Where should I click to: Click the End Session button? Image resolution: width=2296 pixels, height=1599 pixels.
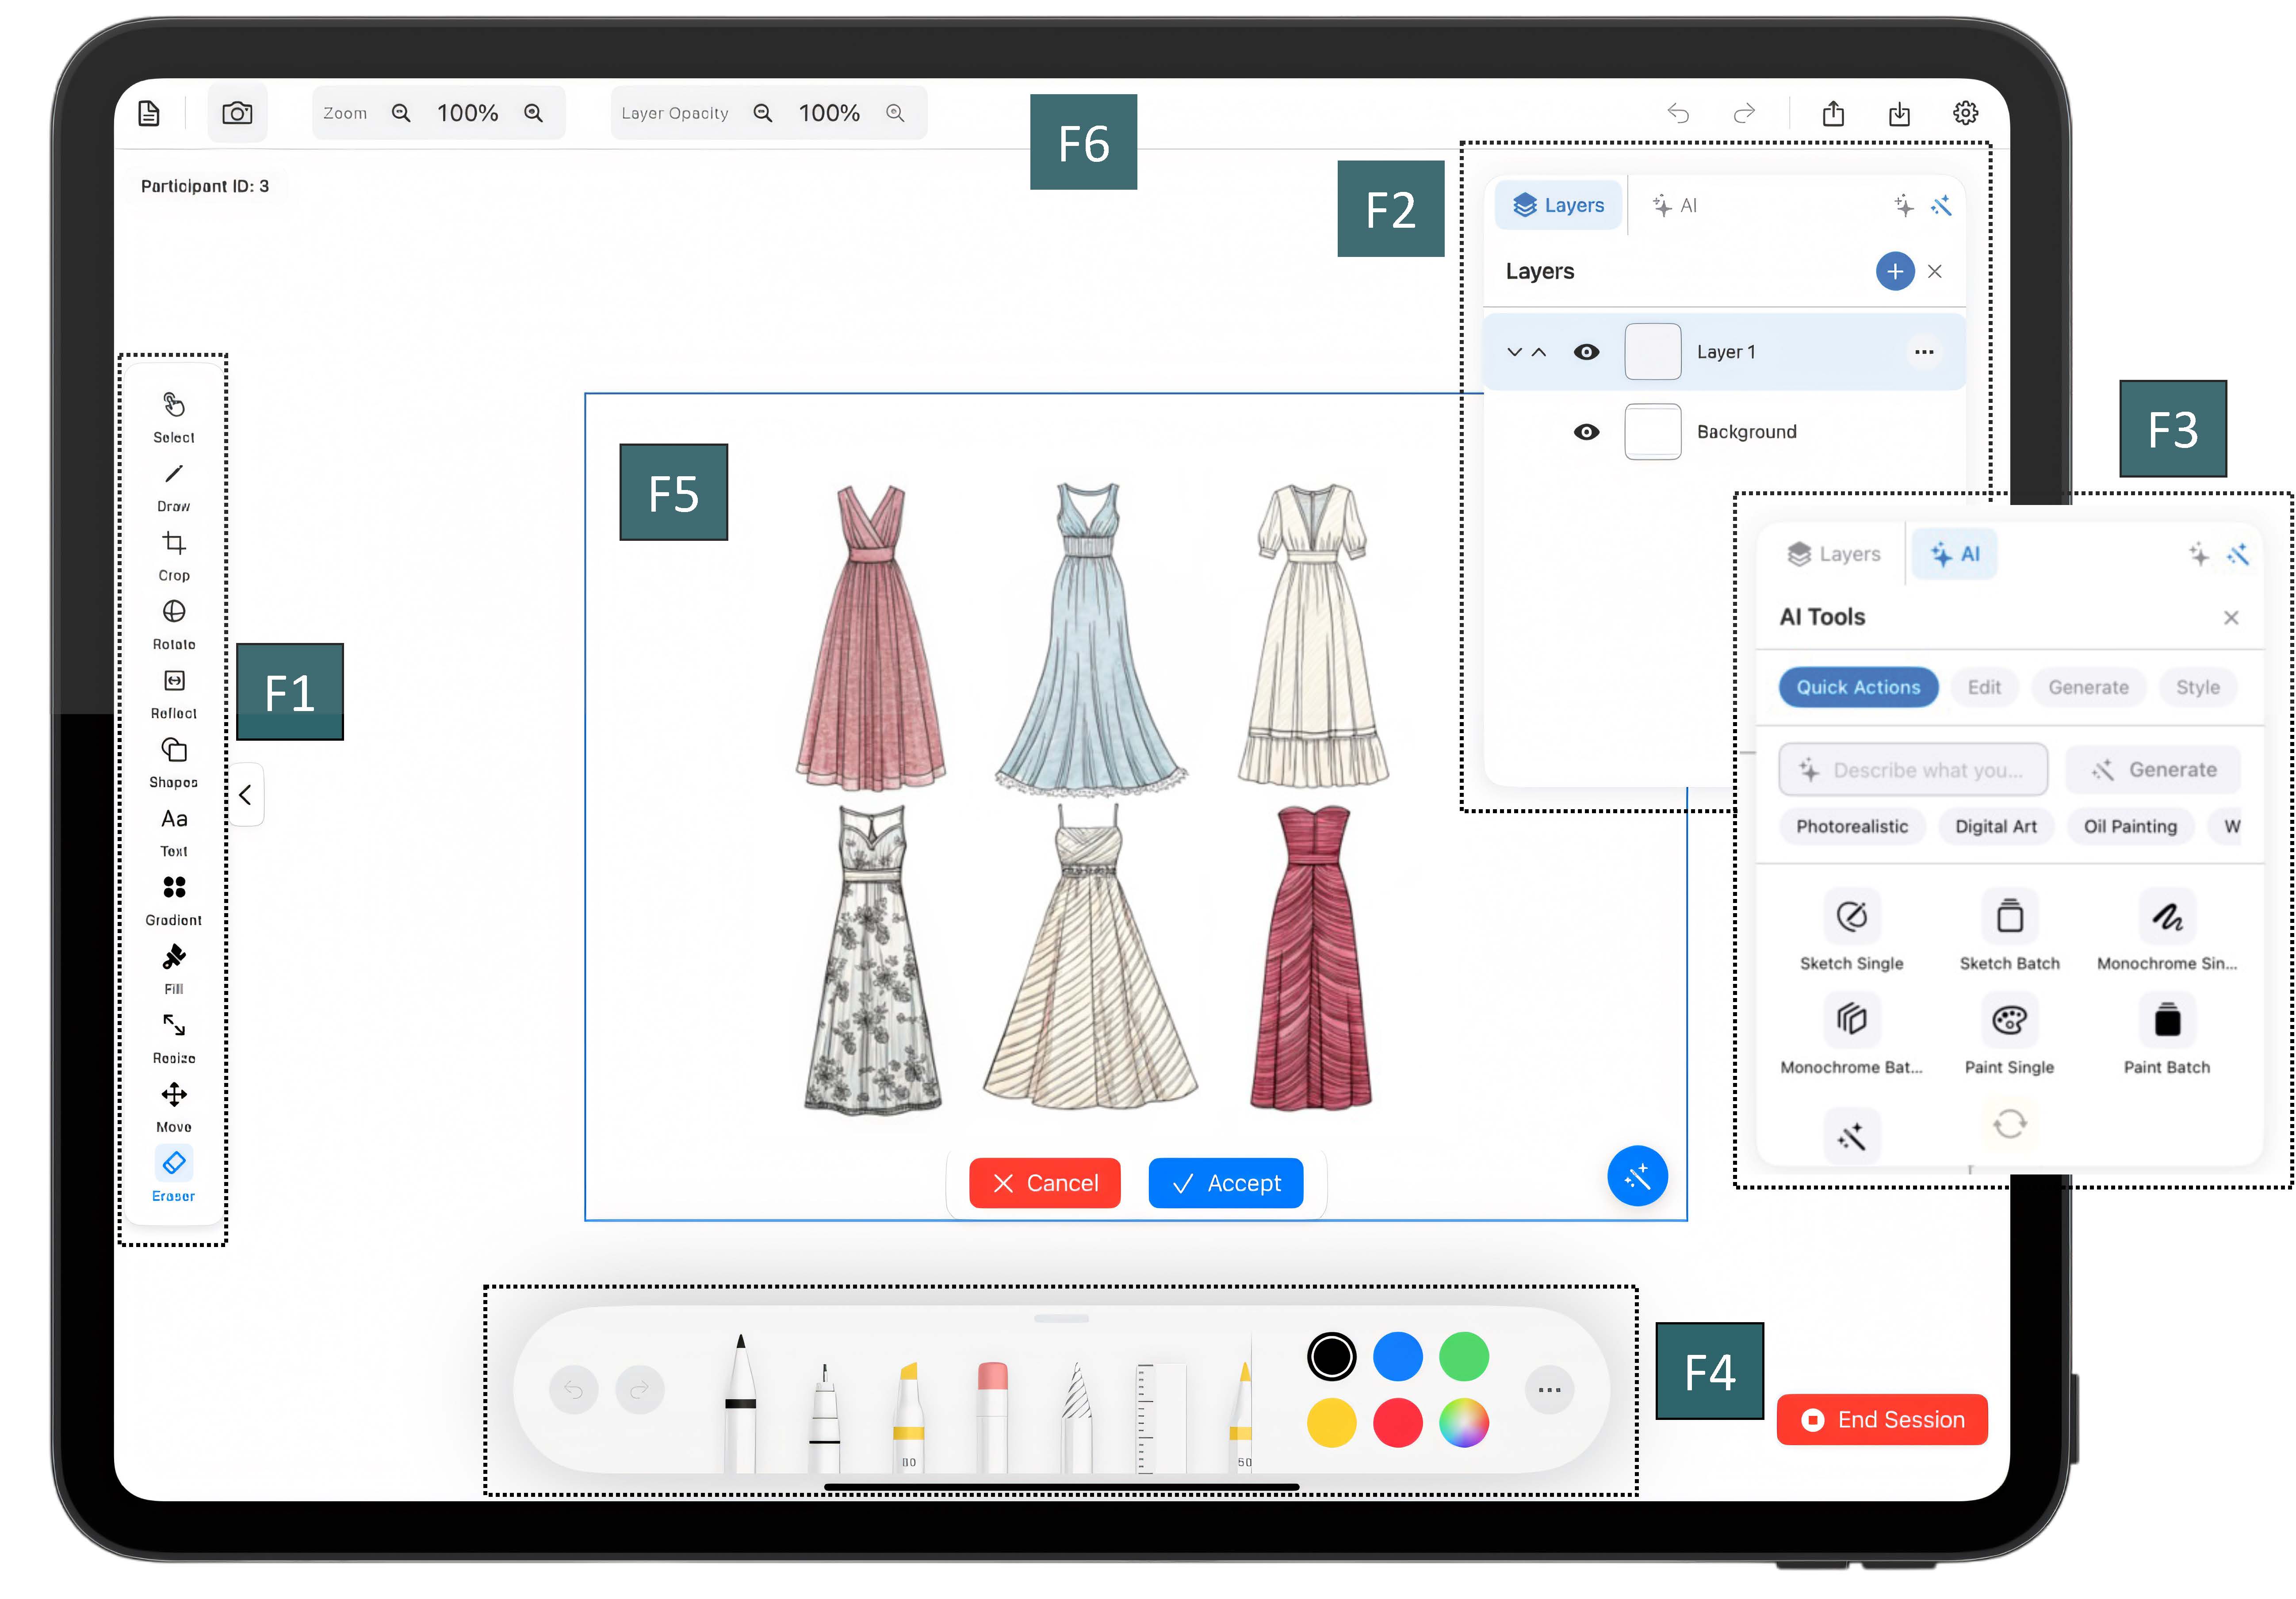click(1882, 1420)
